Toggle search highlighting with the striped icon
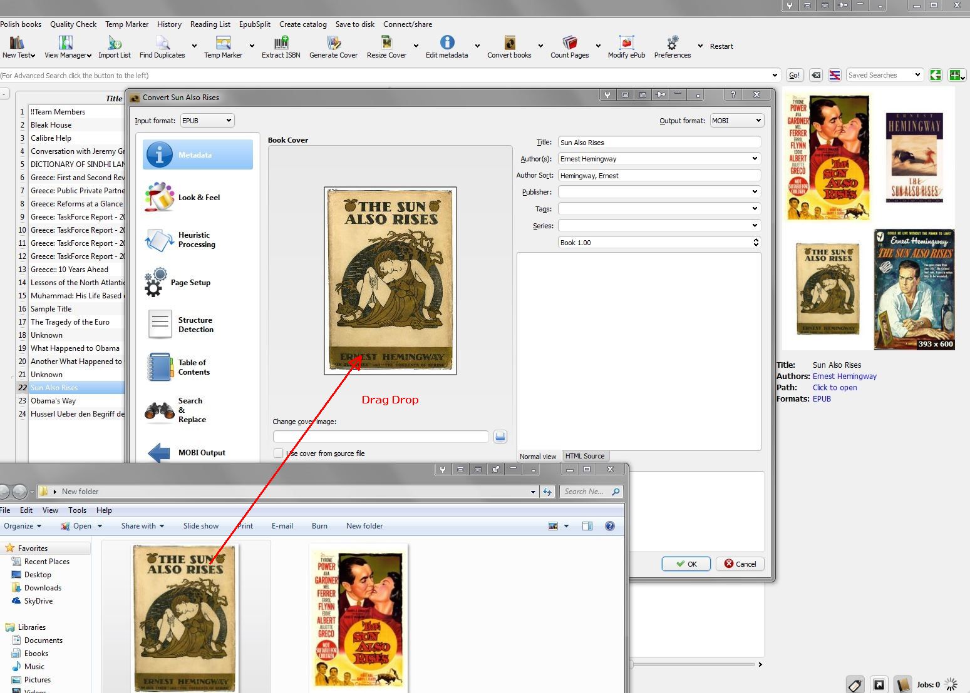Viewport: 970px width, 693px height. [x=835, y=75]
